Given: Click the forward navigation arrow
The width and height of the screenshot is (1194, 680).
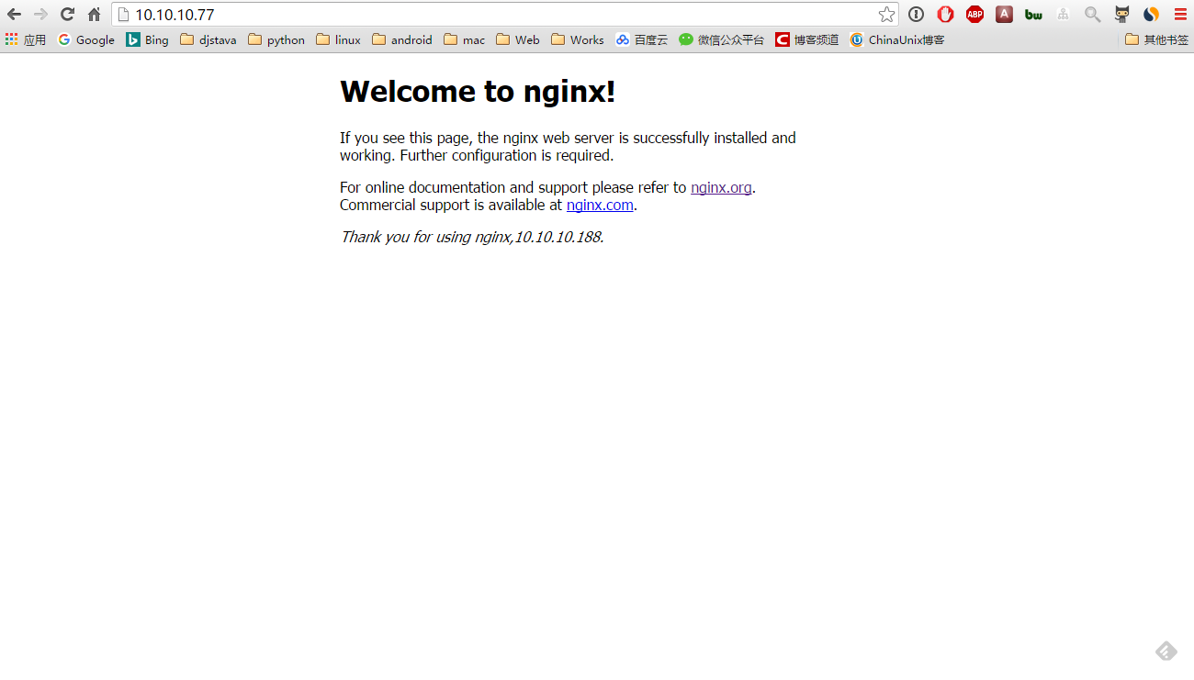Looking at the screenshot, I should (40, 14).
